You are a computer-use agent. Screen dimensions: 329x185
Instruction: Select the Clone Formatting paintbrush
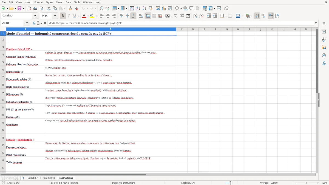point(70,8)
